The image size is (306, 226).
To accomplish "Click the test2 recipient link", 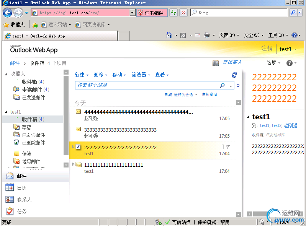I will point(277,125).
